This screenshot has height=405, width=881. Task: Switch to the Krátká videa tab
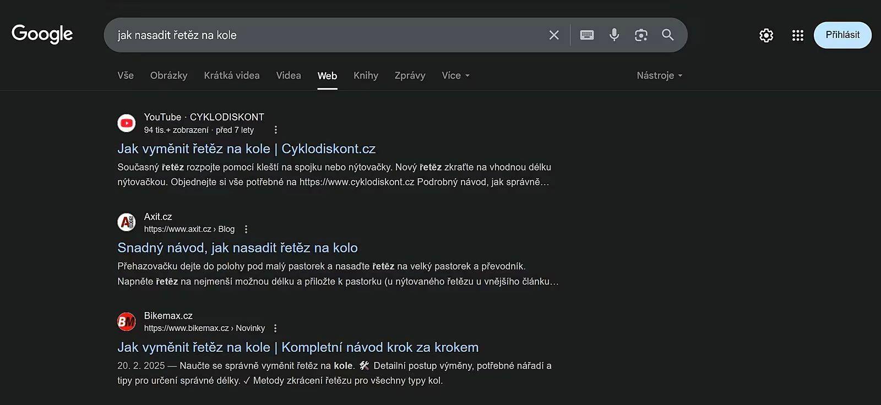coord(232,75)
